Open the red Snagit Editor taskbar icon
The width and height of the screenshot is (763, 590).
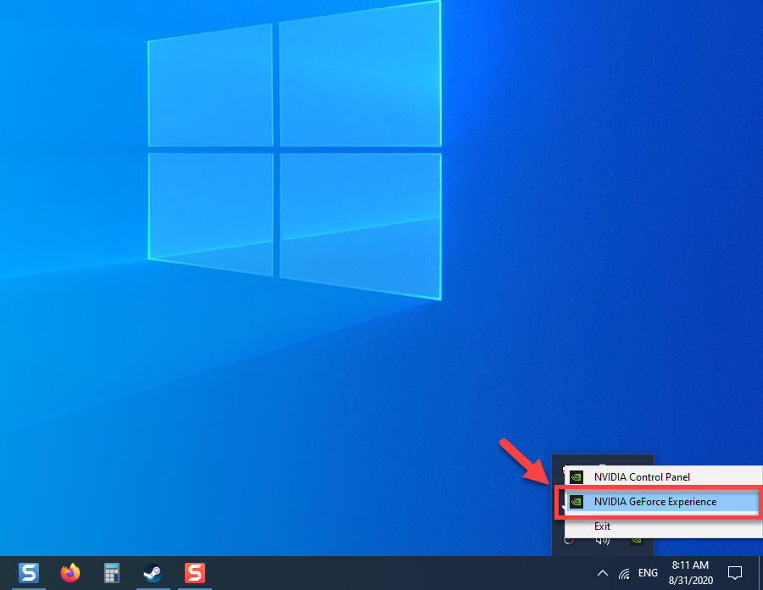(x=195, y=573)
